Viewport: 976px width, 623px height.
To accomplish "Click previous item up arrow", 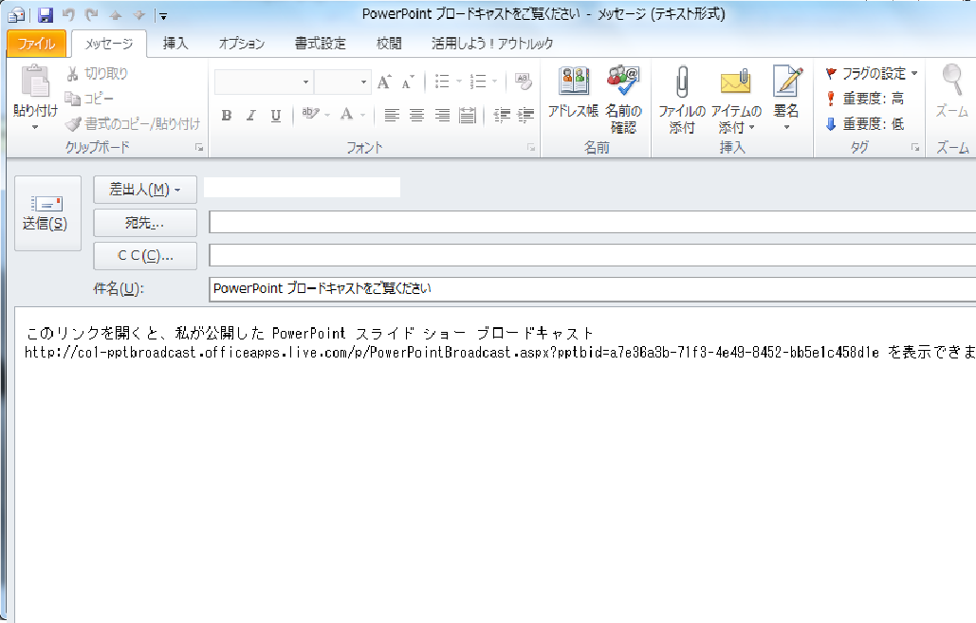I will click(x=115, y=15).
